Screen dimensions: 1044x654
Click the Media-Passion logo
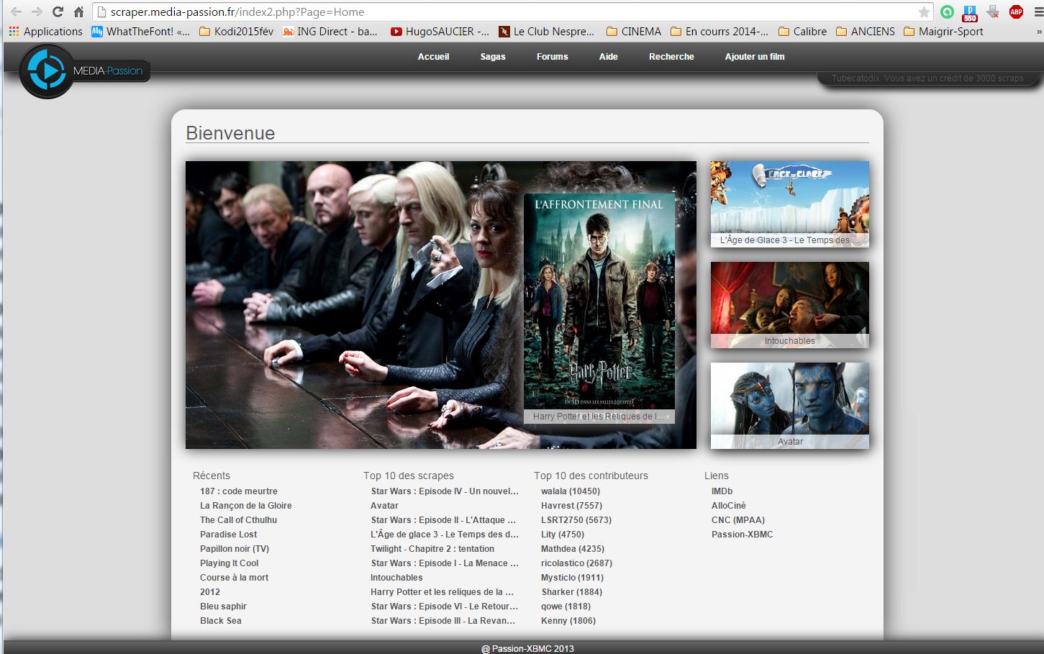pyautogui.click(x=83, y=71)
